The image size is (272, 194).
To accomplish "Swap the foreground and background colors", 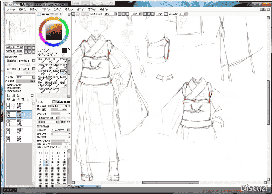I will pyautogui.click(x=69, y=49).
